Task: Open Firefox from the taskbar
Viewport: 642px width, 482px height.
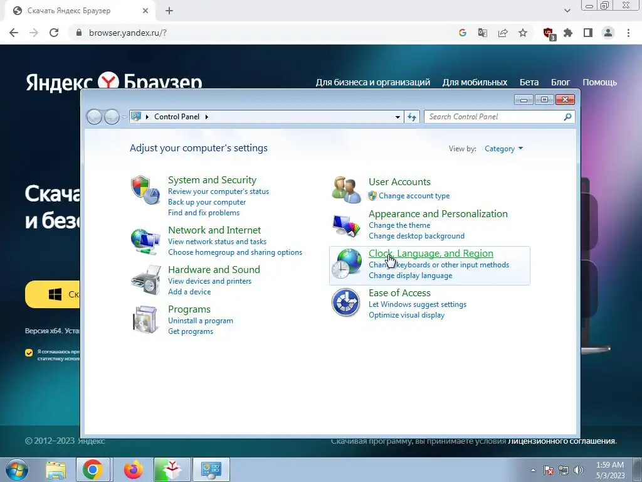Action: click(133, 469)
